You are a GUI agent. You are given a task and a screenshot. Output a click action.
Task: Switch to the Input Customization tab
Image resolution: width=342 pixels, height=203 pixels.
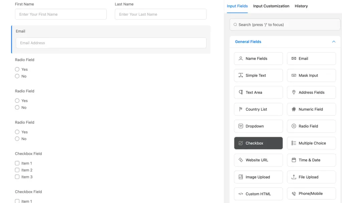point(271,6)
